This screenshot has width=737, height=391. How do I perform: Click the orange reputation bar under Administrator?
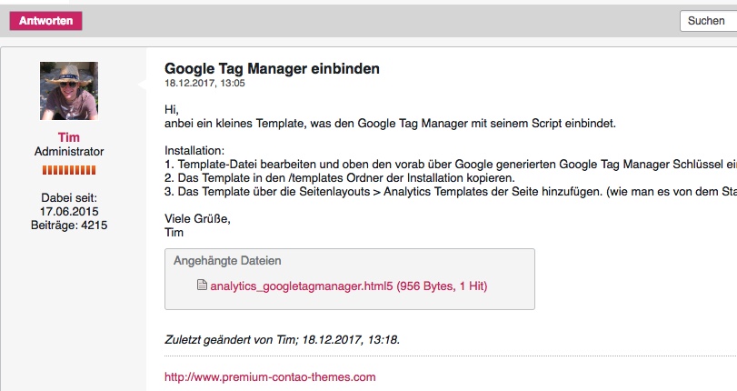click(x=69, y=170)
